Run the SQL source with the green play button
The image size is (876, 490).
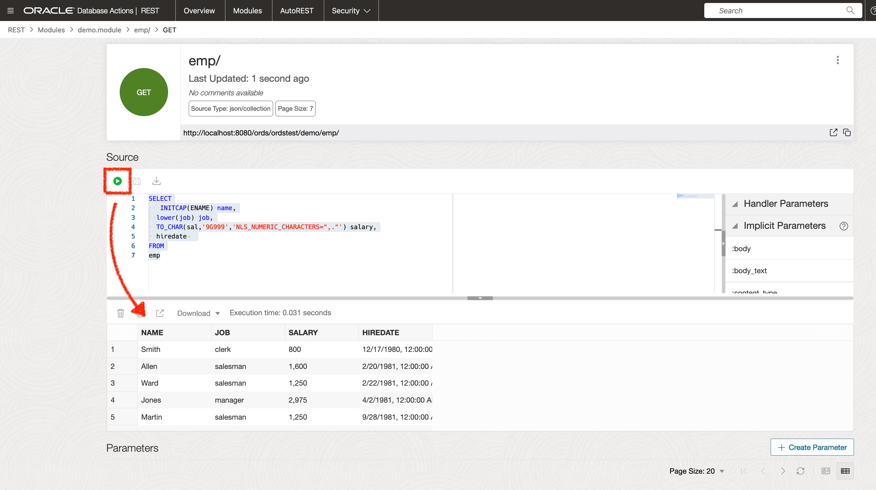click(117, 181)
